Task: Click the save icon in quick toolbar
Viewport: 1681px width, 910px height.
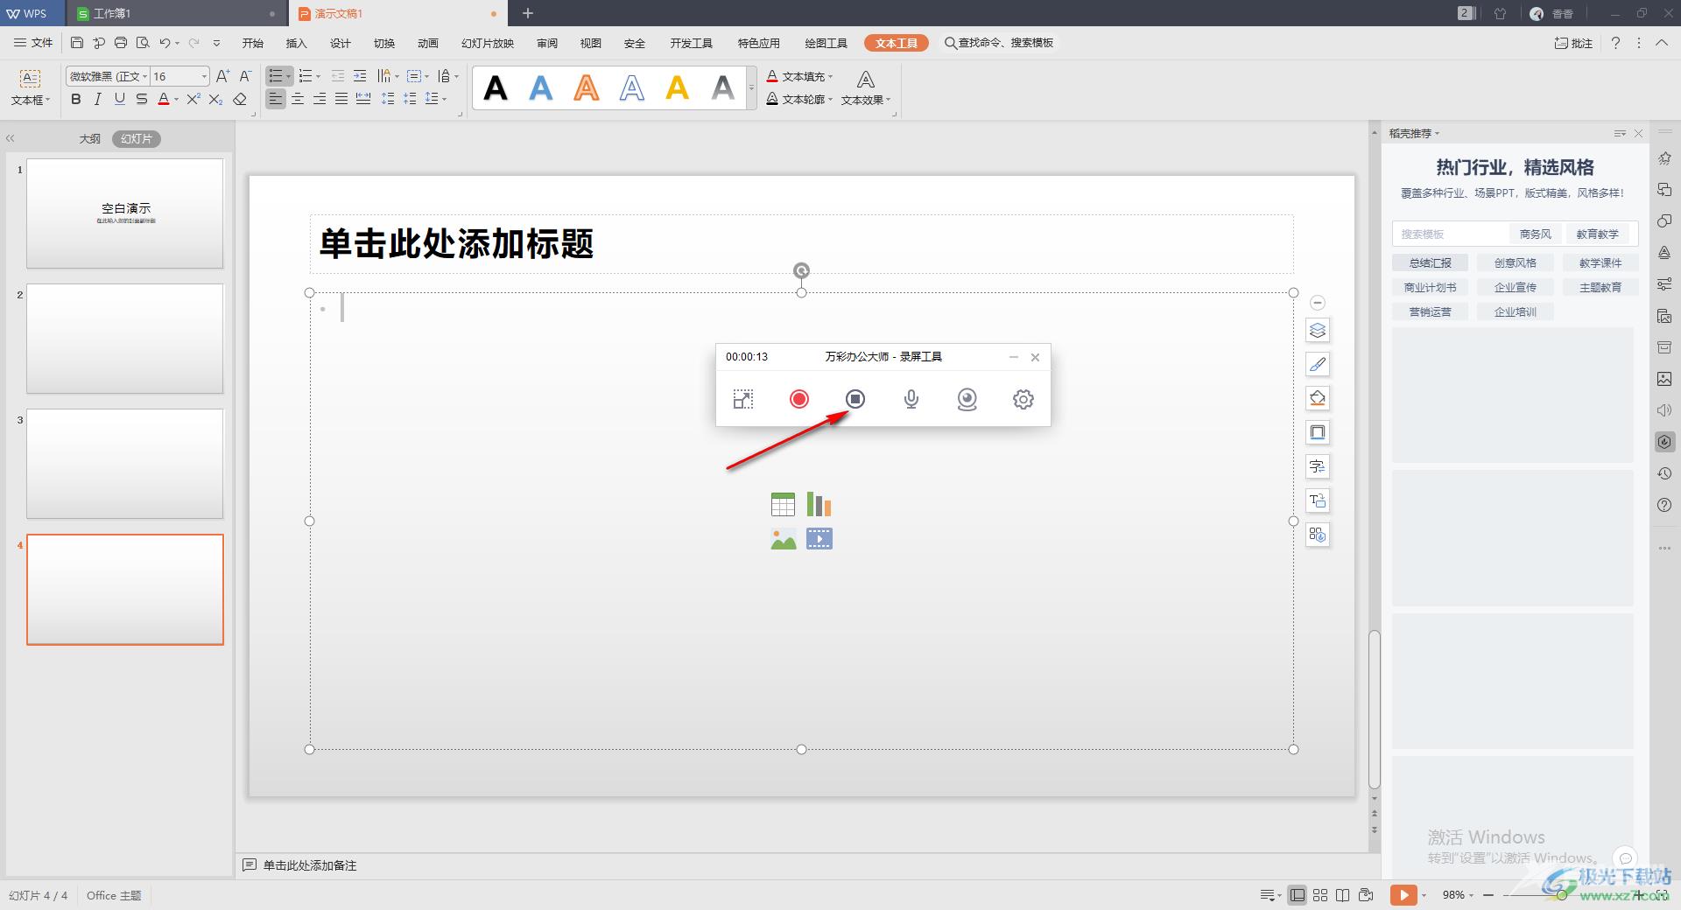Action: point(77,43)
